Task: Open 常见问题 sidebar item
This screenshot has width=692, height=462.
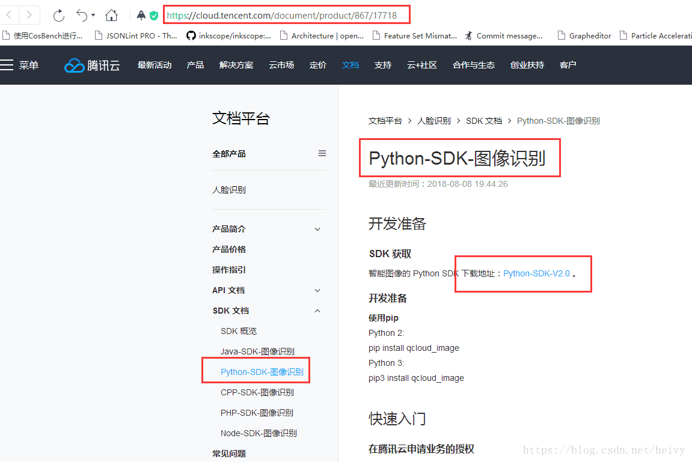Action: (x=229, y=454)
